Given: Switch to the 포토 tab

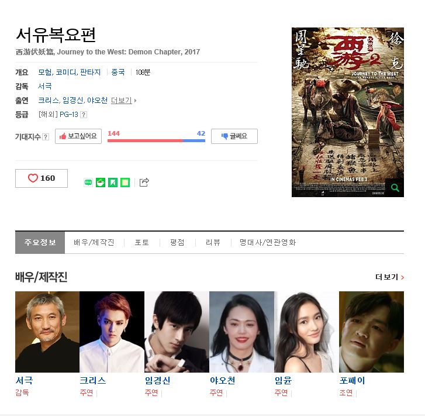Looking at the screenshot, I should click(141, 242).
